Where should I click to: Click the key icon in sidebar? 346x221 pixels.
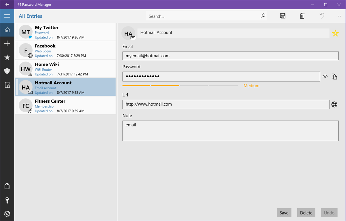click(x=7, y=200)
